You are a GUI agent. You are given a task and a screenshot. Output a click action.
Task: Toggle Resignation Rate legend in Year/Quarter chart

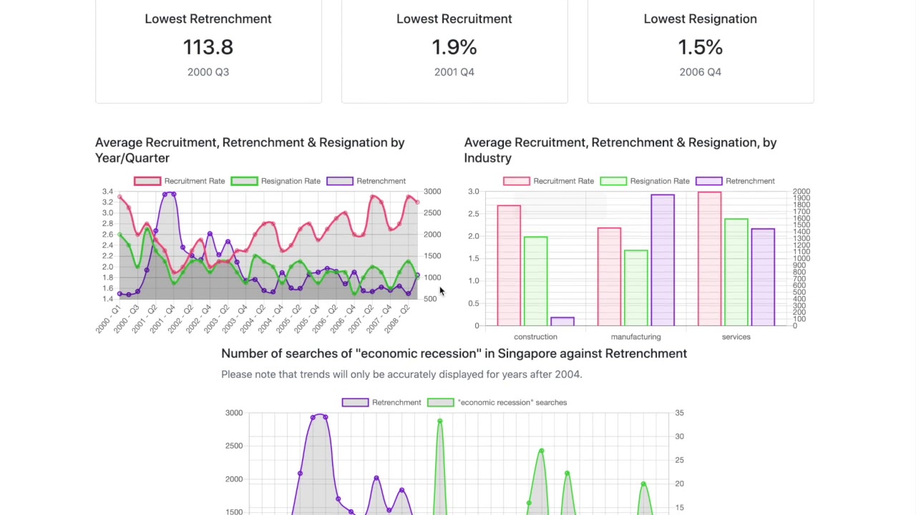pos(276,181)
